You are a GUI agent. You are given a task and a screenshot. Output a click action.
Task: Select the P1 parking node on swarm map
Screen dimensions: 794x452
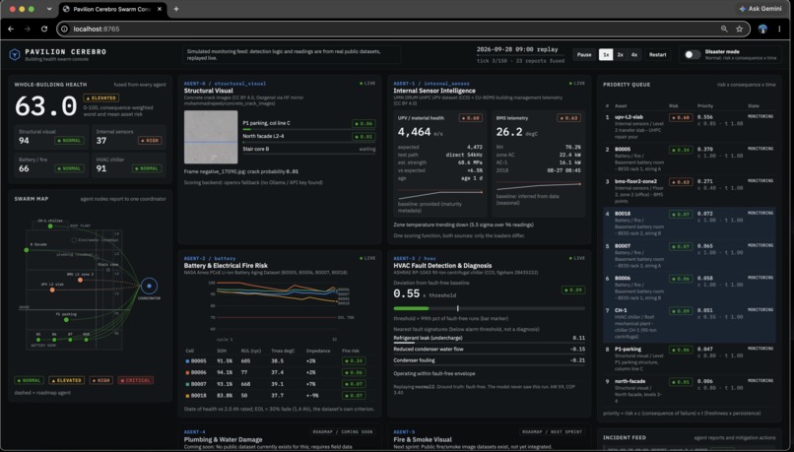tap(66, 320)
